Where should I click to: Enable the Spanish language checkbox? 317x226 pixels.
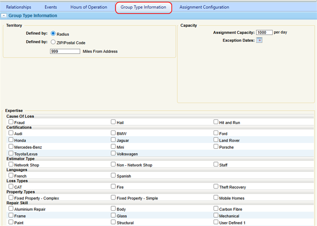click(113, 175)
